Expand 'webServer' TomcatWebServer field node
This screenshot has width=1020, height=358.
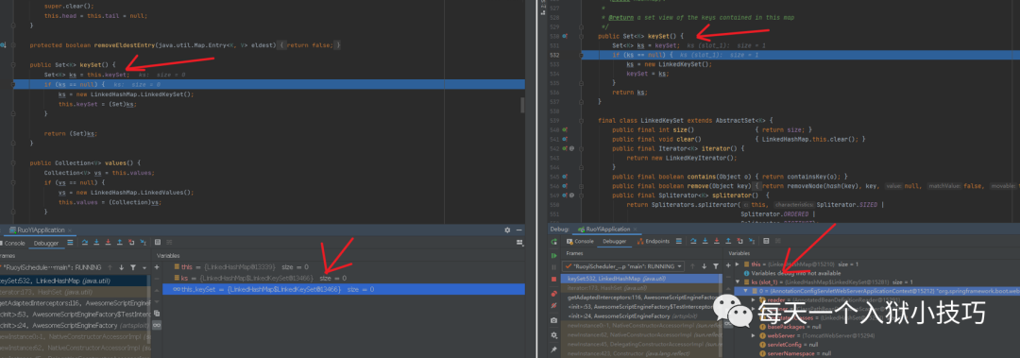click(x=754, y=335)
